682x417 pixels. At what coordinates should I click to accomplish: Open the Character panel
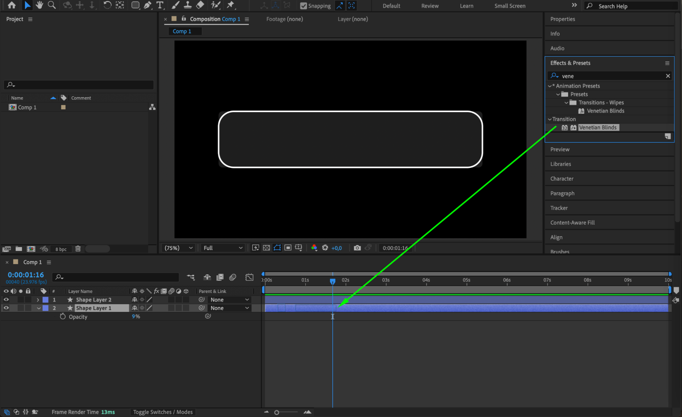click(562, 179)
